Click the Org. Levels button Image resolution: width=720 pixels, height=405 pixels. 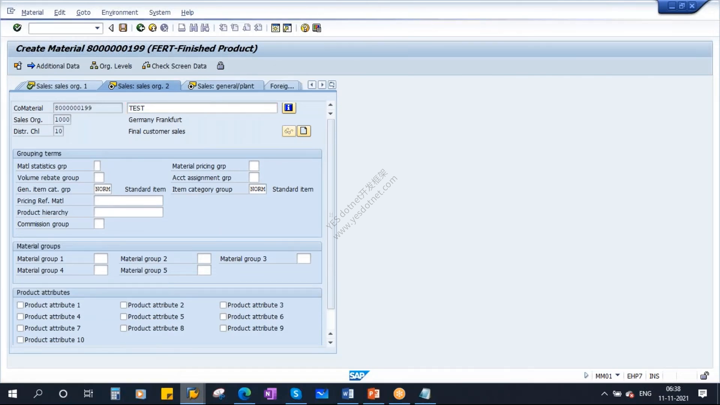click(x=111, y=66)
